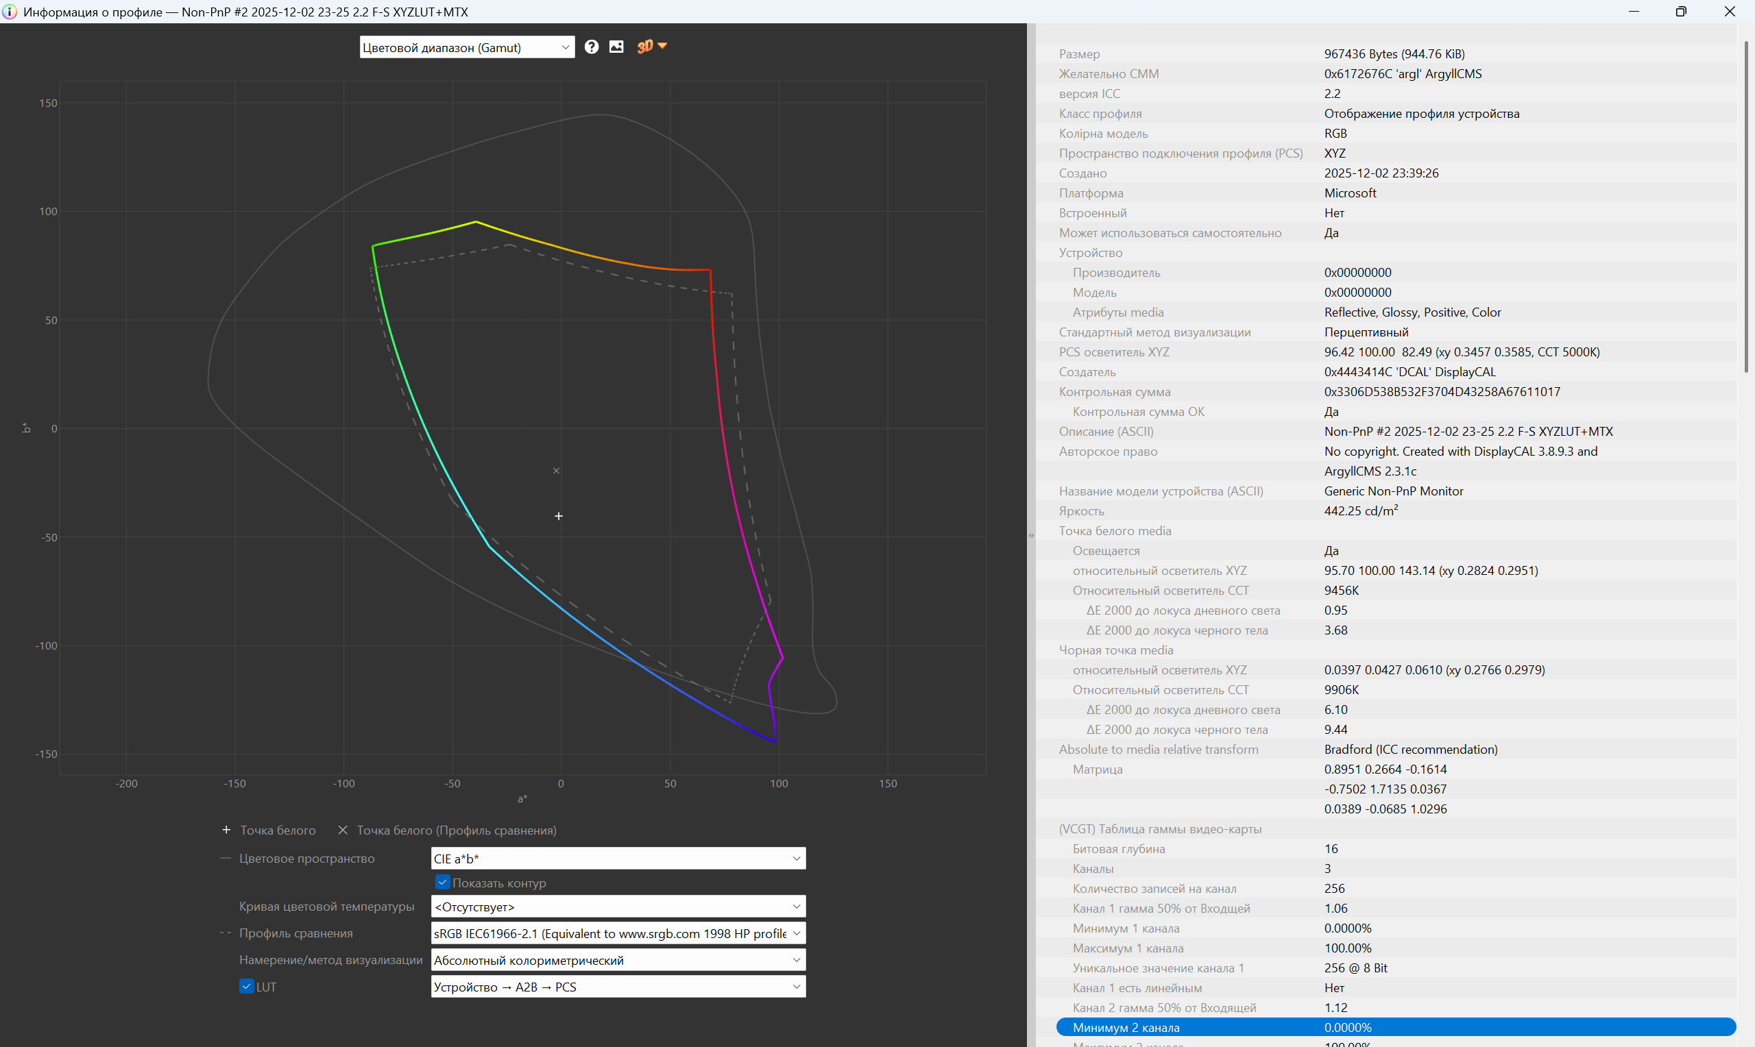Click the comparison white point cross marker
Image resolution: width=1755 pixels, height=1047 pixels.
point(556,471)
